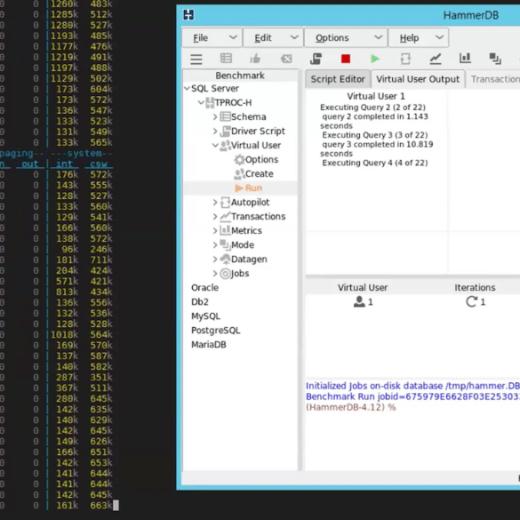Click the Virtual User column header

363,287
